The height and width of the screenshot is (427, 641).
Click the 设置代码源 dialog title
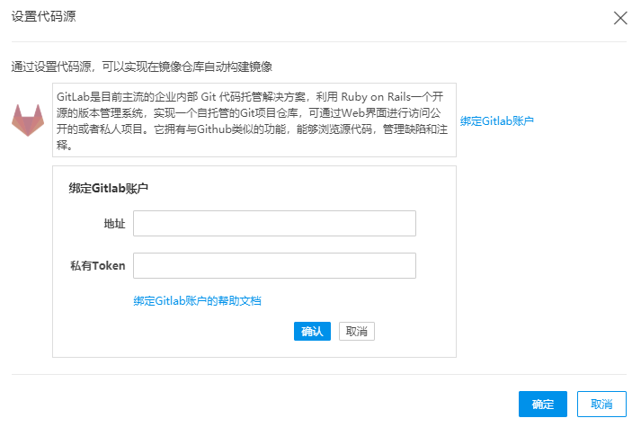(x=43, y=16)
